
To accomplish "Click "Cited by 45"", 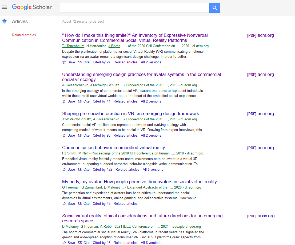I will (x=102, y=204).
